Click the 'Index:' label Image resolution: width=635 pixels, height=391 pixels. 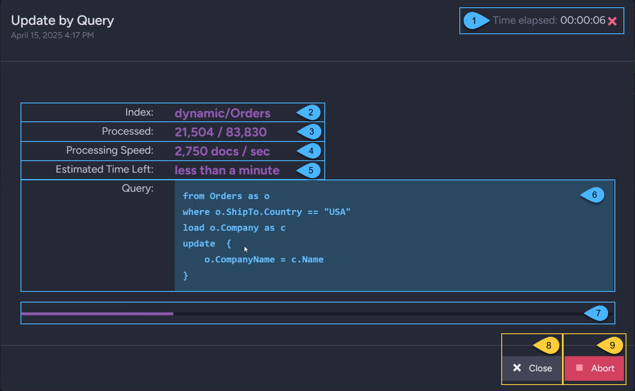tap(139, 112)
